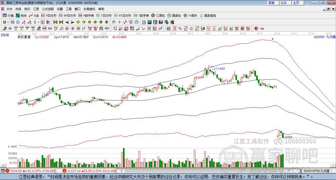336x180 pixels.
Task: Select the percent % tool icon
Action: tap(180, 28)
